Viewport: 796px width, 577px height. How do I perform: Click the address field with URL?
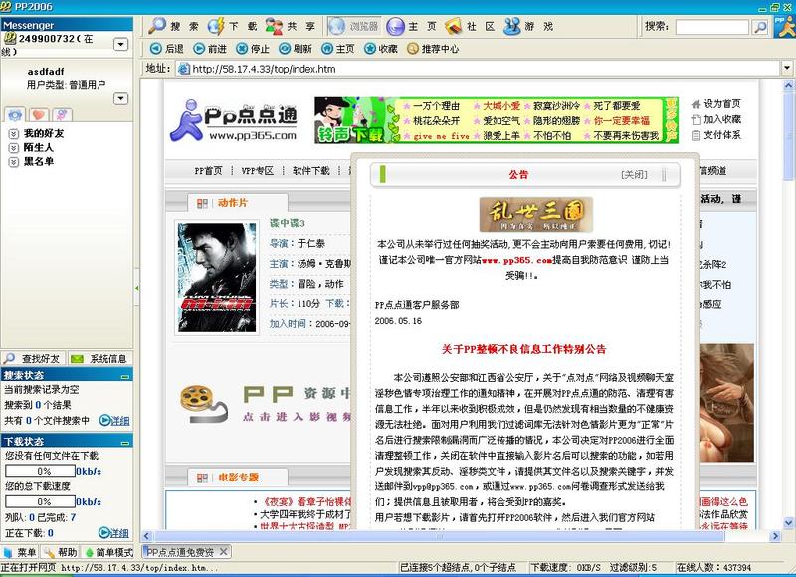click(478, 68)
